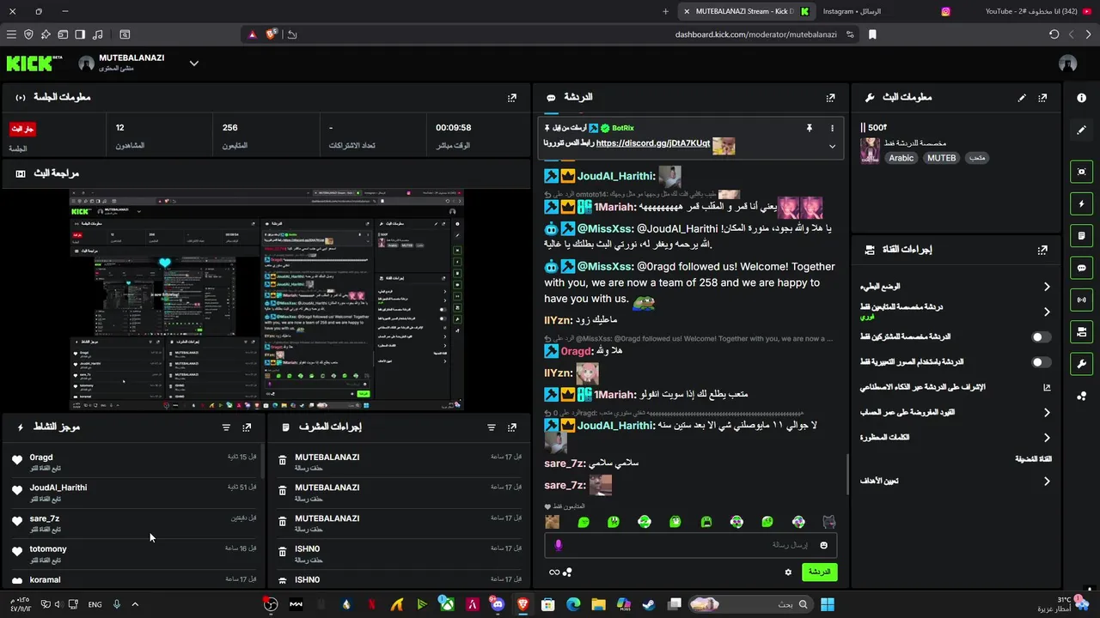Open the stream preview icon in the sidebar
1100x618 pixels.
(x=1081, y=172)
